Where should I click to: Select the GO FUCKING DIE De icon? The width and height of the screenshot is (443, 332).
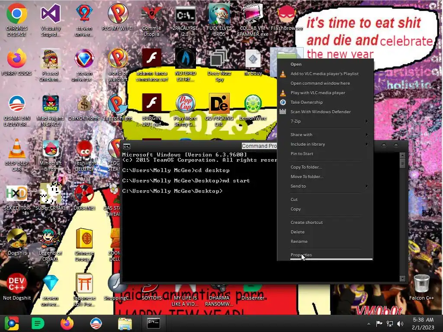(219, 110)
